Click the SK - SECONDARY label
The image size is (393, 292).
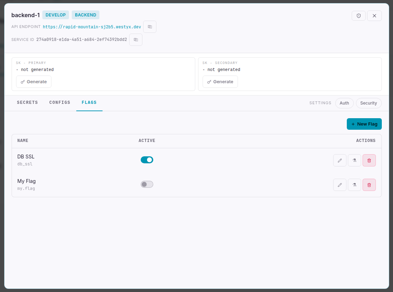click(220, 63)
